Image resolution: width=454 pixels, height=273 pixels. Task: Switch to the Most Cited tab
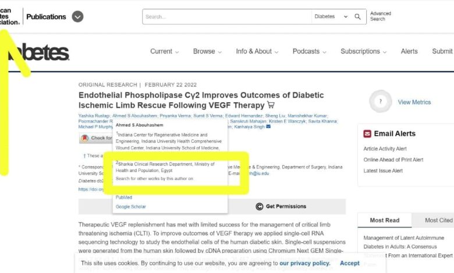pos(438,220)
